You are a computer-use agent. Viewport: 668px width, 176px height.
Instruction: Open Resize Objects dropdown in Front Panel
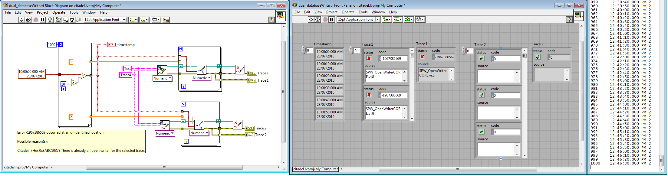coord(409,19)
